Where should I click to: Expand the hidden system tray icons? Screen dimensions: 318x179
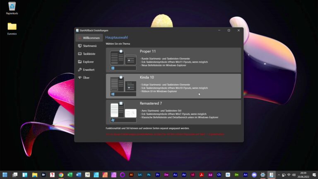tap(279, 175)
